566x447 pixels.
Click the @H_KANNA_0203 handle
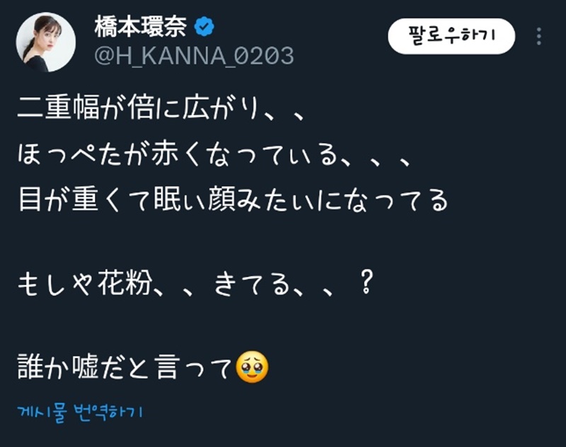click(194, 56)
